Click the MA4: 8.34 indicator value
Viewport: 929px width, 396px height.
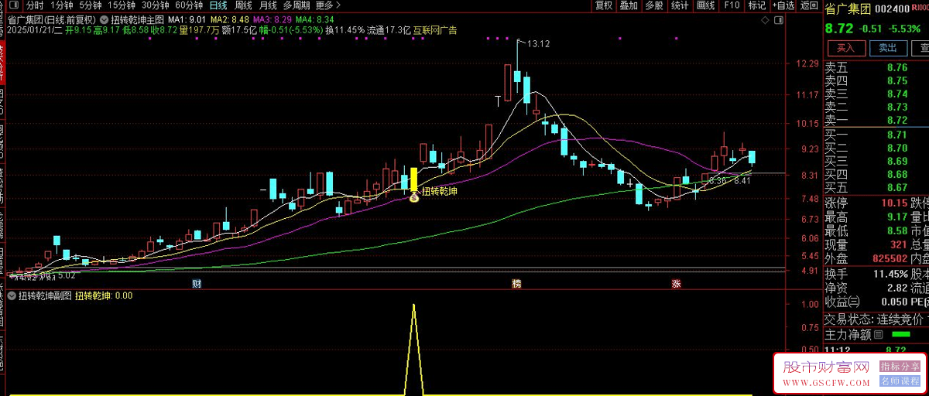315,19
